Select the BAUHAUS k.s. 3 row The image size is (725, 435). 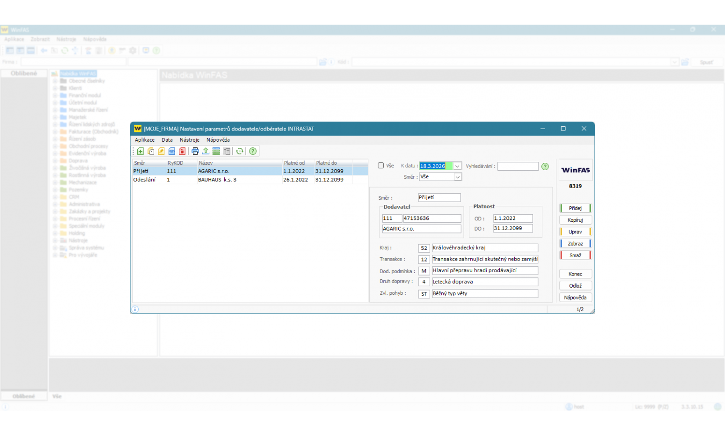click(x=217, y=180)
